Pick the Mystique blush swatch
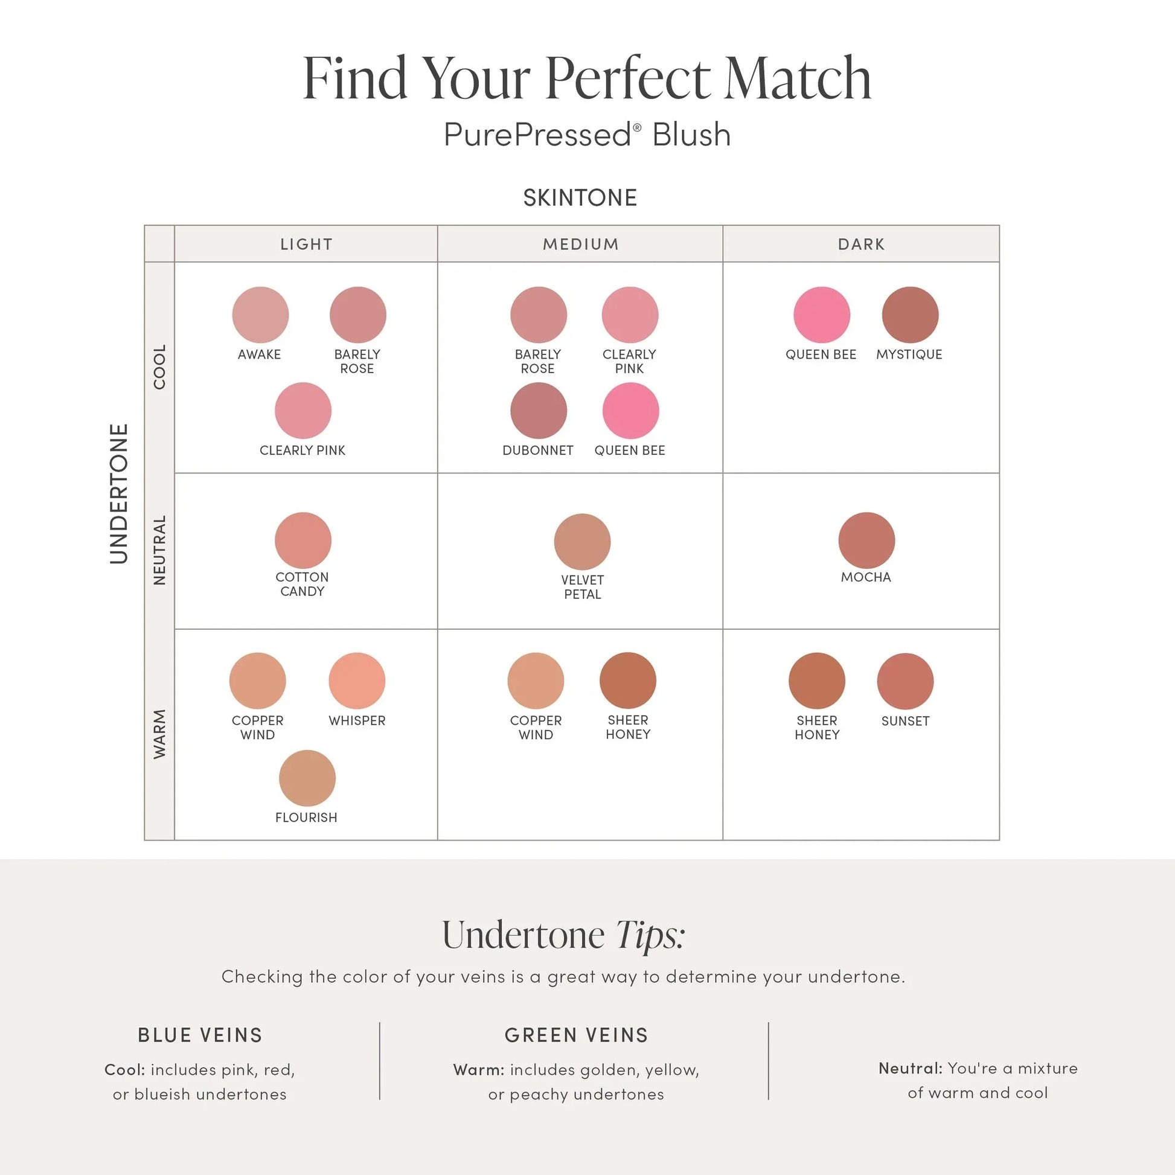This screenshot has height=1175, width=1175. point(910,315)
